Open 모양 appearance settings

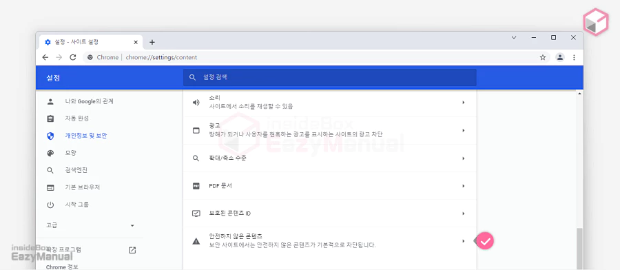(x=71, y=153)
